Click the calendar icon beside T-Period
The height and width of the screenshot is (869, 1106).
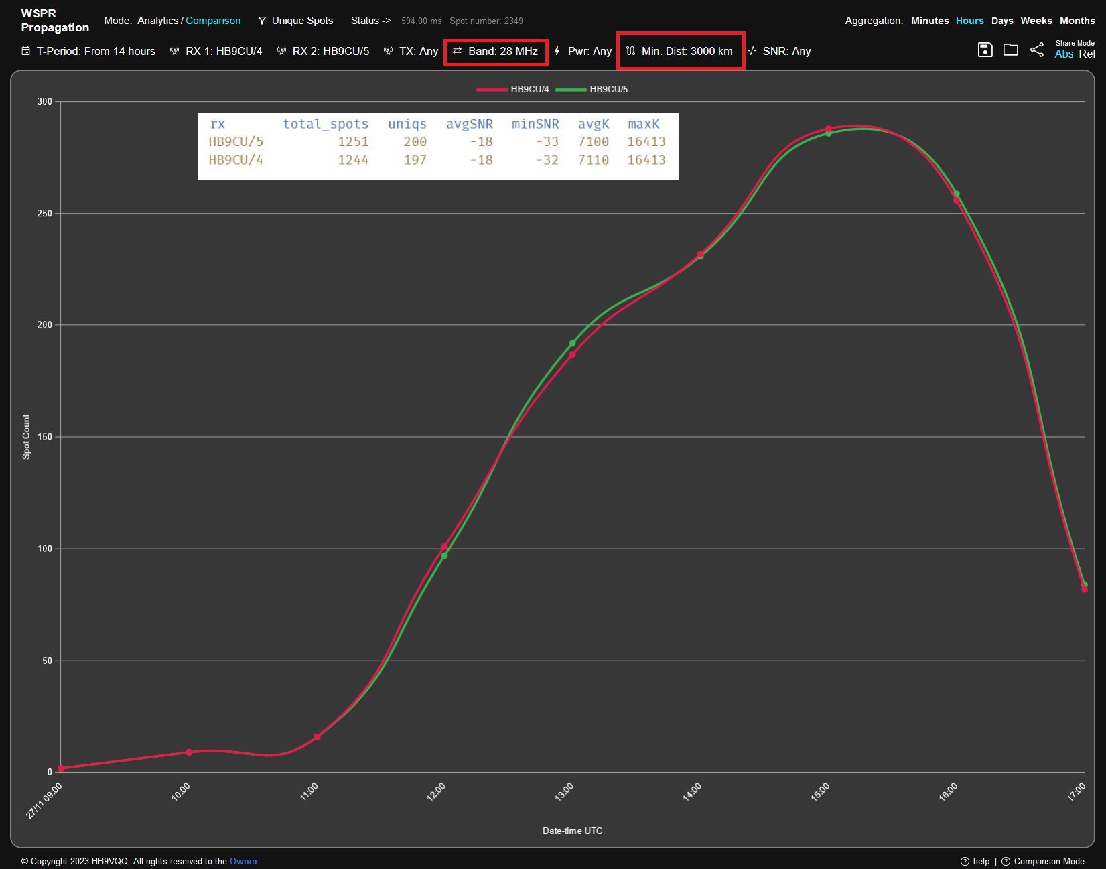[x=26, y=51]
